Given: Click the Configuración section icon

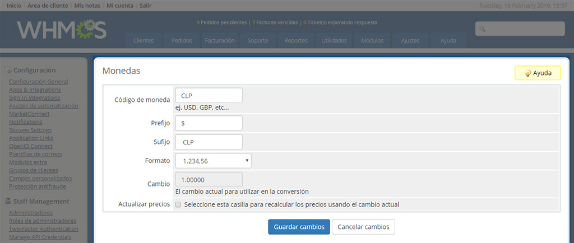Looking at the screenshot, I should (8, 71).
